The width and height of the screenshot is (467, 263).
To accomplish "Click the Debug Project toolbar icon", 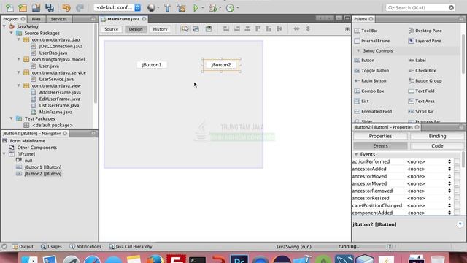I will tap(212, 8).
